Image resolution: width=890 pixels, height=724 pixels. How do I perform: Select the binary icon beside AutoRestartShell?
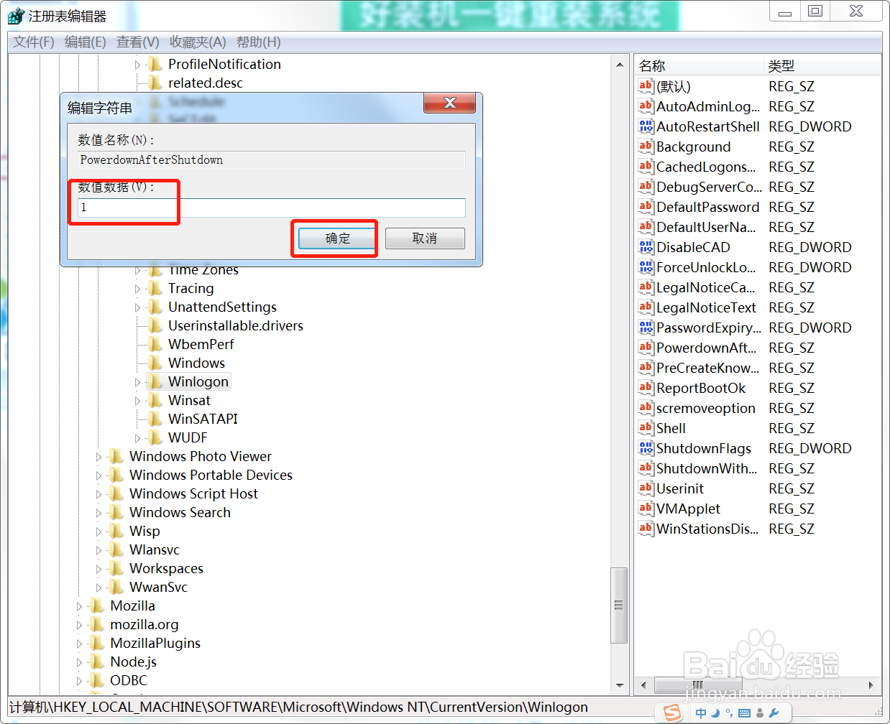645,126
